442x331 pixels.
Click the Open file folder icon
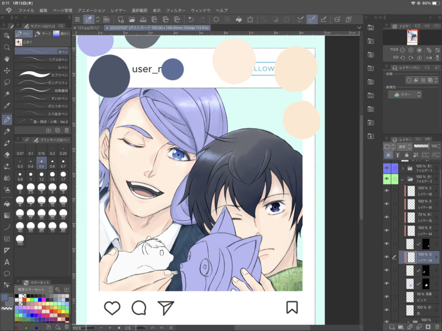(132, 19)
